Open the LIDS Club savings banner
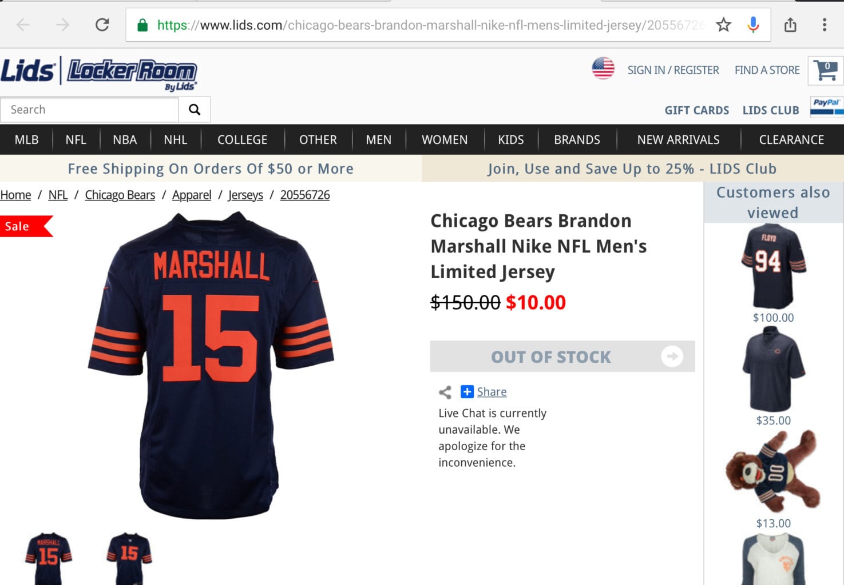Image resolution: width=844 pixels, height=585 pixels. [x=632, y=169]
